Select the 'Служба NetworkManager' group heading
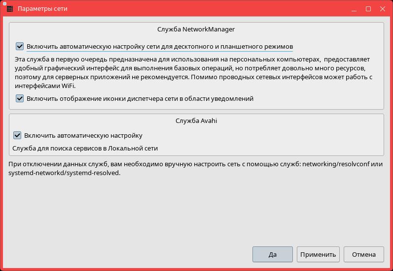Screen dimensions: 393x271 tap(196, 30)
